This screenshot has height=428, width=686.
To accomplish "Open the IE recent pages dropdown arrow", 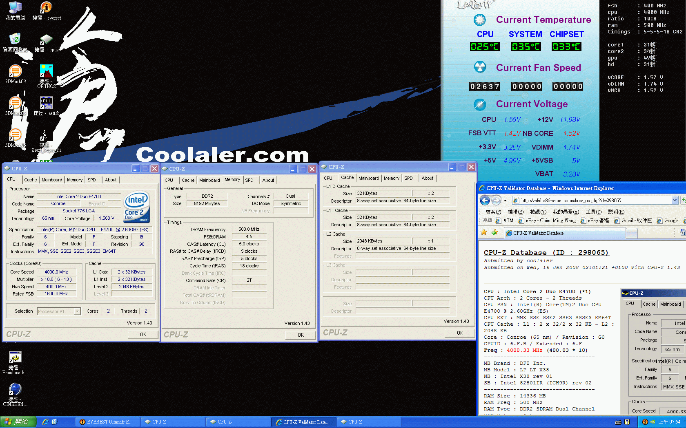I will tap(505, 200).
